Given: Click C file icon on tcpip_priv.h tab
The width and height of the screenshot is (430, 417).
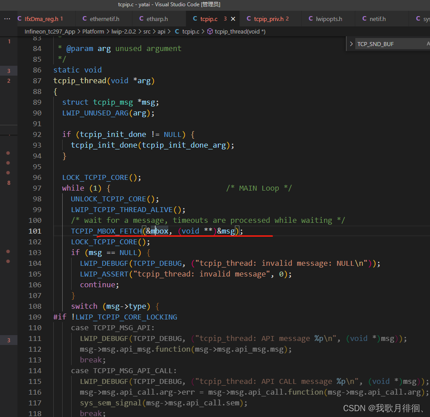Looking at the screenshot, I should (249, 19).
